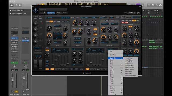Click the Paste button in plugin header
The height and width of the screenshot is (96, 172).
[x=65, y=13]
